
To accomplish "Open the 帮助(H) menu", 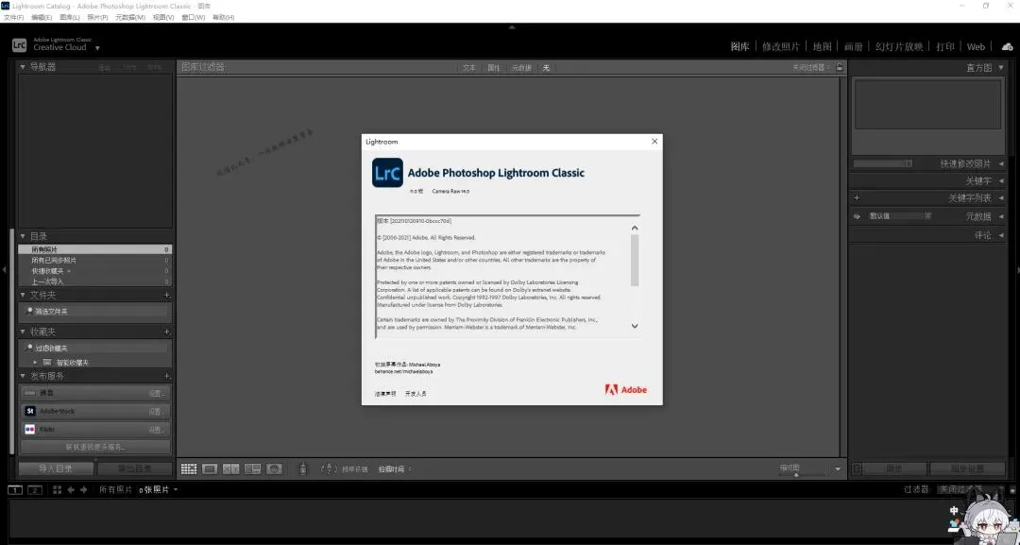I will pyautogui.click(x=223, y=18).
